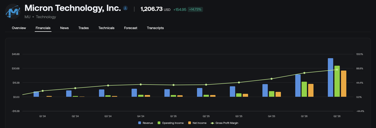This screenshot has width=376, height=128.
Task: Select the Q4 '25 Net Income bar
Action: coord(278,94)
